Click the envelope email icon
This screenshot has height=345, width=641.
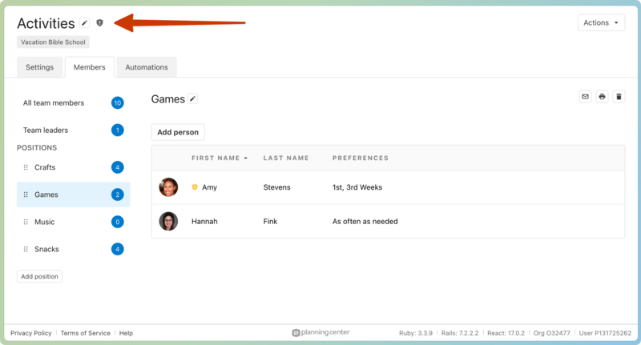(585, 97)
